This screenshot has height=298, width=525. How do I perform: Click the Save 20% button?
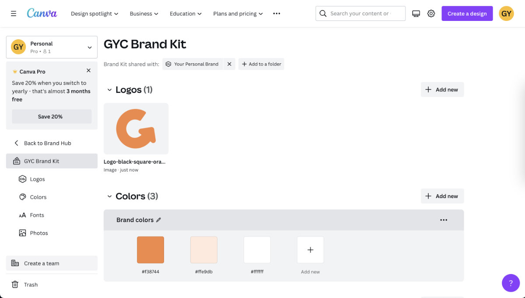click(x=52, y=116)
